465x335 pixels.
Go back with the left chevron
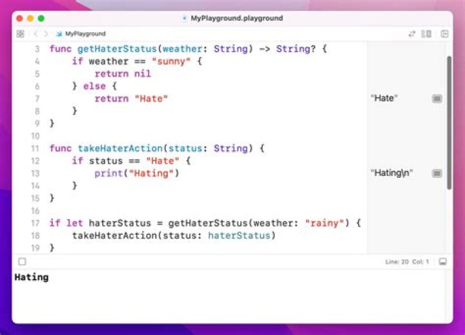click(x=35, y=34)
